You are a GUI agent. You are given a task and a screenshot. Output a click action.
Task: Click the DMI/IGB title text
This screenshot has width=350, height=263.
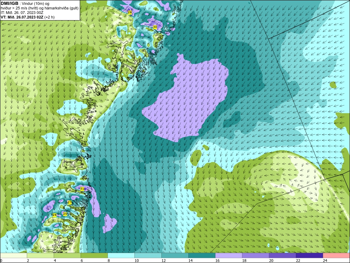(9, 3)
